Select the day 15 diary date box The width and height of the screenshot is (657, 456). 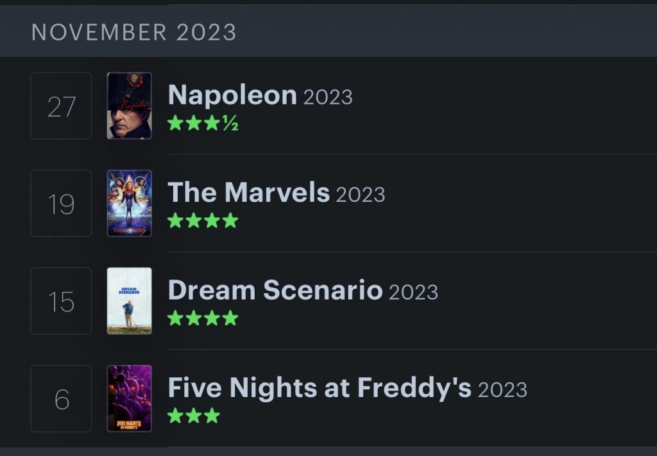click(x=61, y=301)
